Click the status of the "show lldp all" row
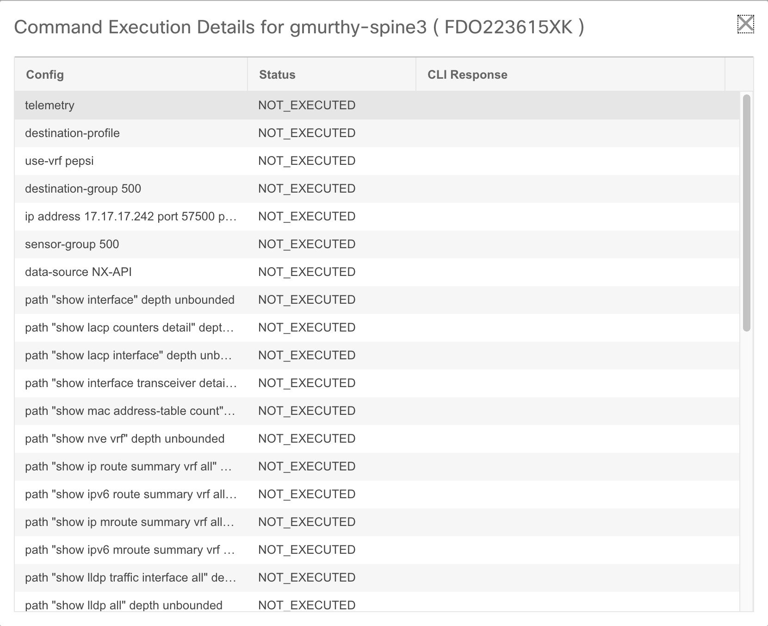The height and width of the screenshot is (626, 768). 307,605
